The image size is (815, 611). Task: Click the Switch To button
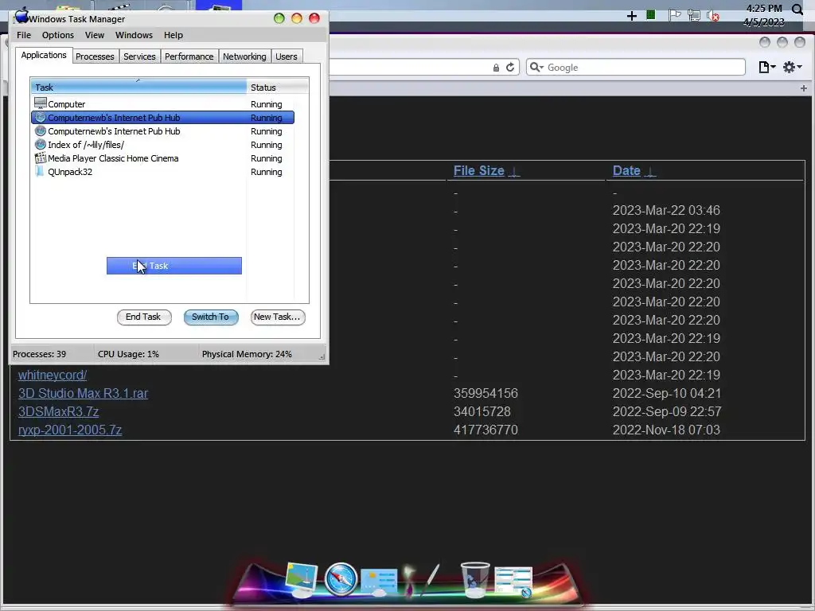[210, 317]
